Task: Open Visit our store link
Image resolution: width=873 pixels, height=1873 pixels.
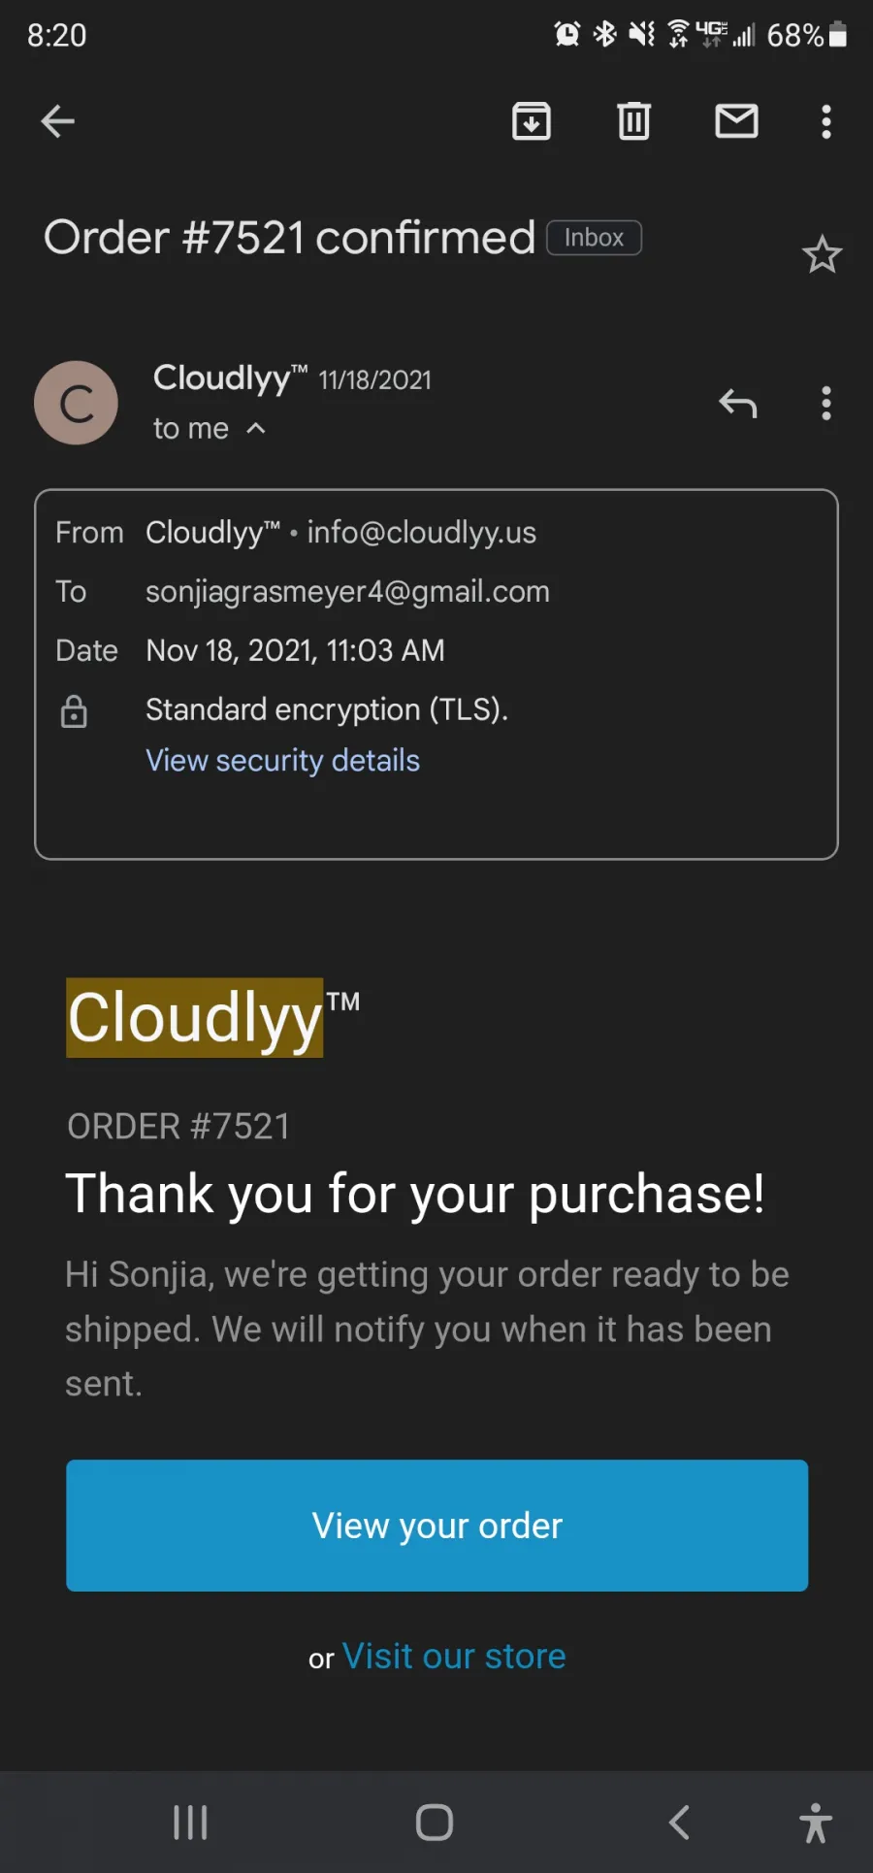Action: coord(454,1656)
